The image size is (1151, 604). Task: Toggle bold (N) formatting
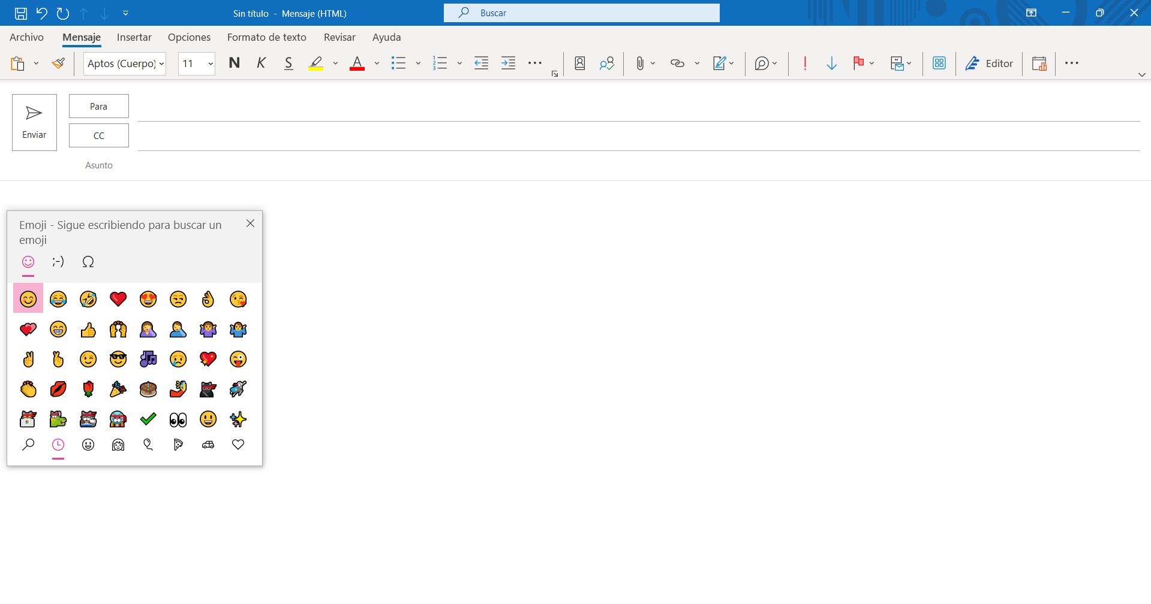[234, 63]
